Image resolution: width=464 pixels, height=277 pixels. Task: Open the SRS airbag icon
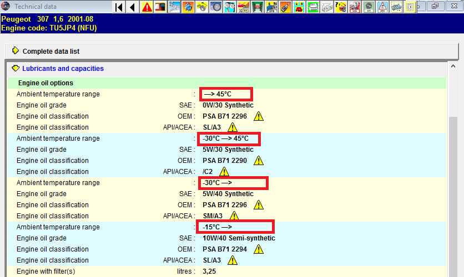[x=355, y=7]
